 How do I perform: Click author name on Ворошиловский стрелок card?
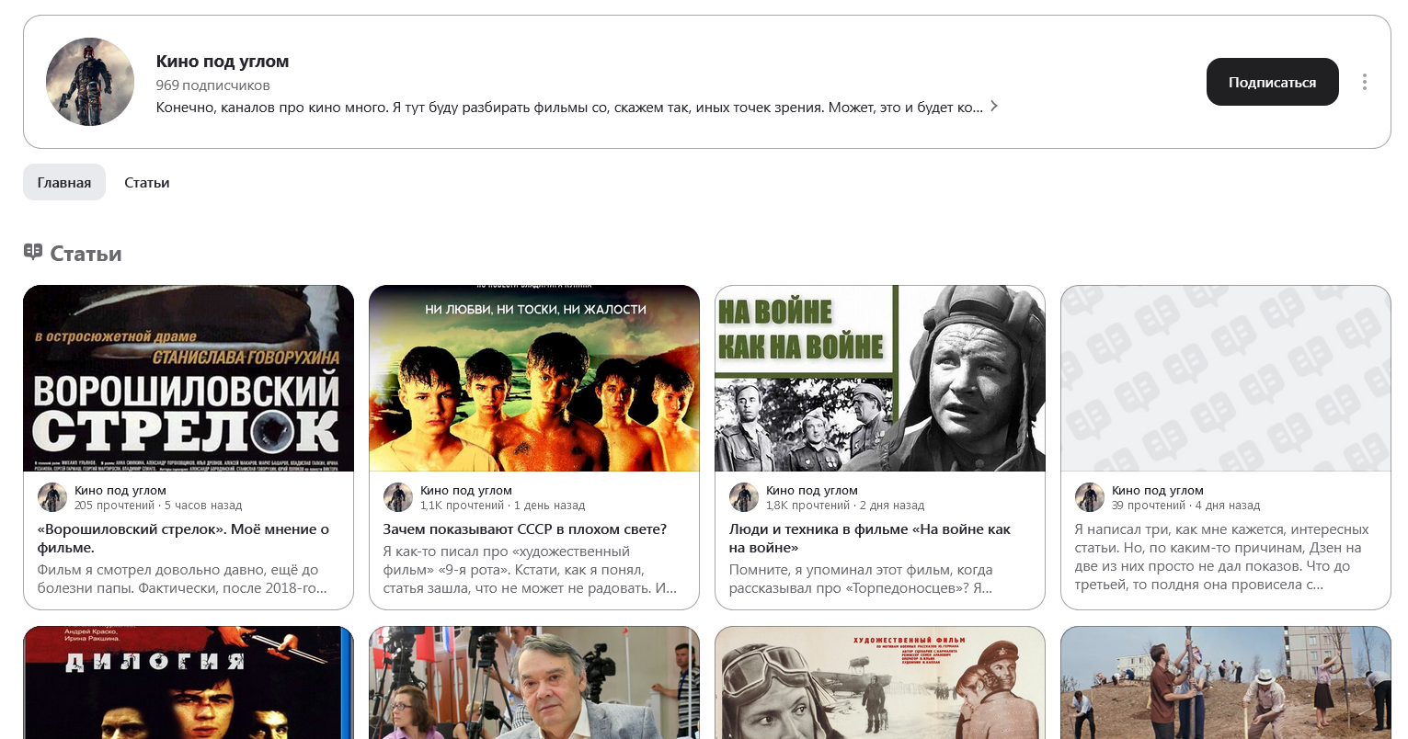tap(120, 491)
